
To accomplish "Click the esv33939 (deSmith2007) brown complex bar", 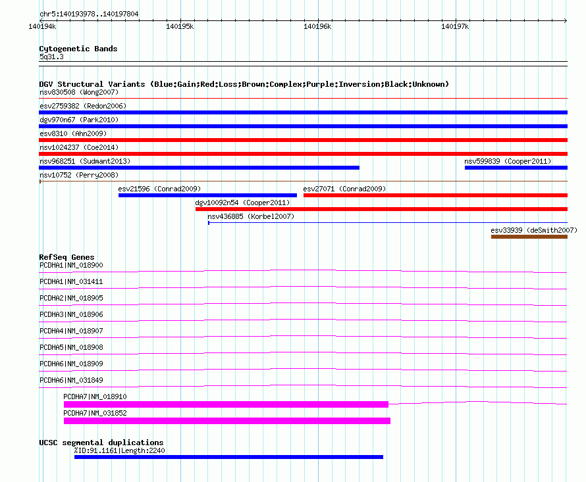I will (529, 237).
